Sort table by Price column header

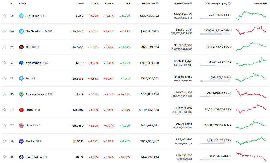click(80, 4)
